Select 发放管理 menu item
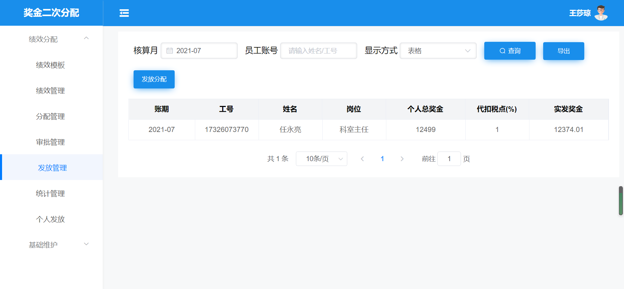The image size is (624, 289). tap(51, 168)
